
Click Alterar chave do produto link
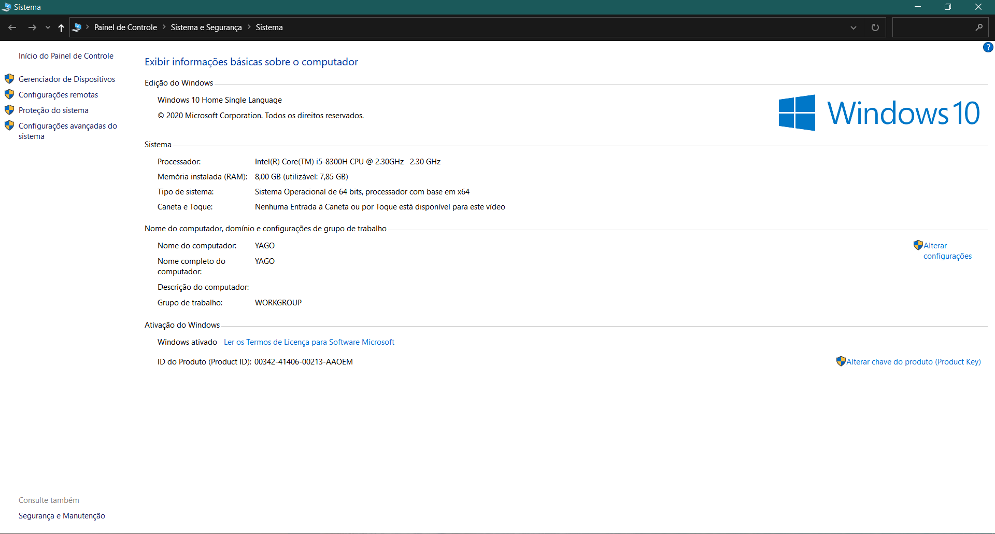coord(914,362)
